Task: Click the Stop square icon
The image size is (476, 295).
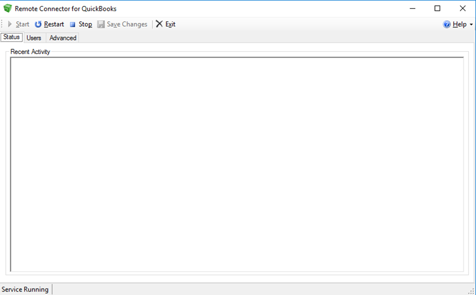Action: (x=73, y=24)
